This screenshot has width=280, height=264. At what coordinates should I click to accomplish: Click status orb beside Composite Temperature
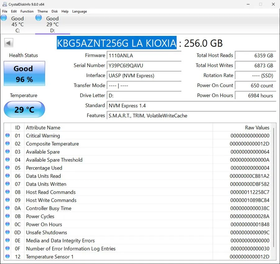click(x=7, y=143)
